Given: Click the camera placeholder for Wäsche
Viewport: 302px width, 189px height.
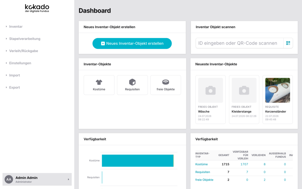Looking at the screenshot, I should 211,90.
